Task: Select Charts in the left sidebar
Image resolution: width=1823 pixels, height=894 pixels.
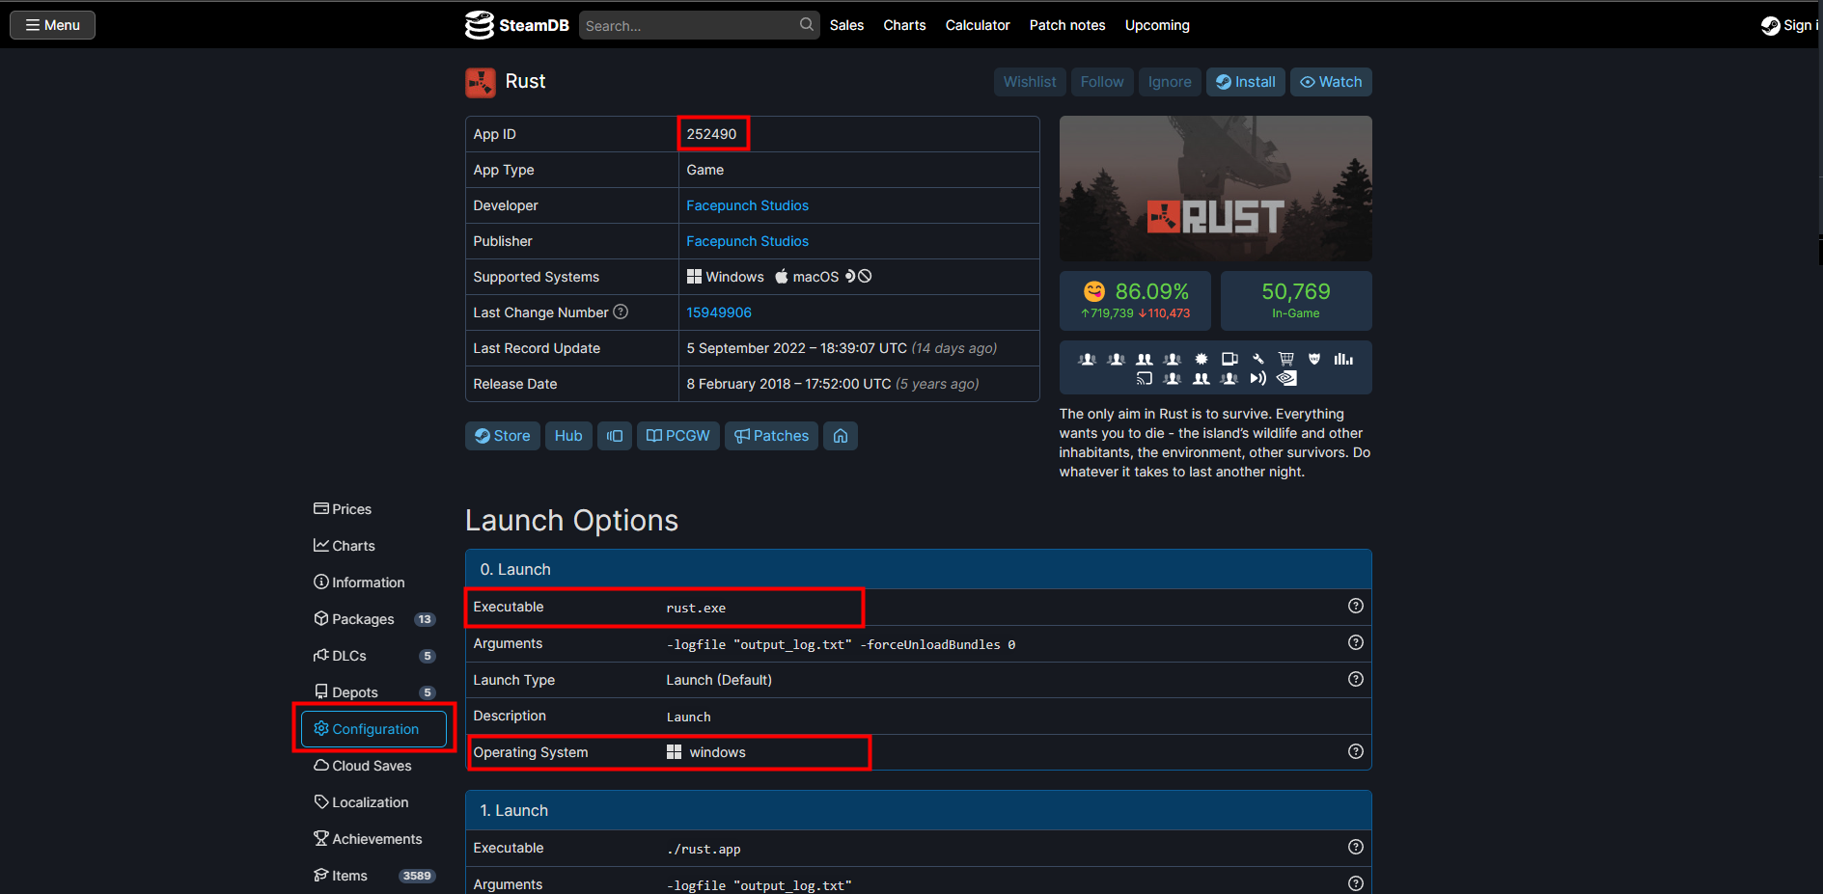Action: pyautogui.click(x=373, y=546)
